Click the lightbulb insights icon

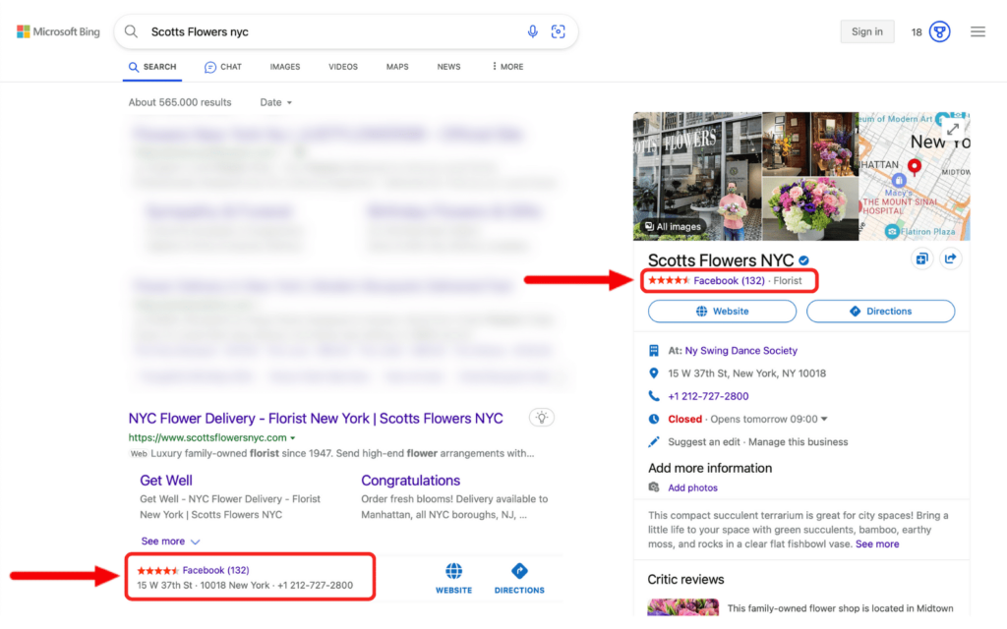coord(542,418)
